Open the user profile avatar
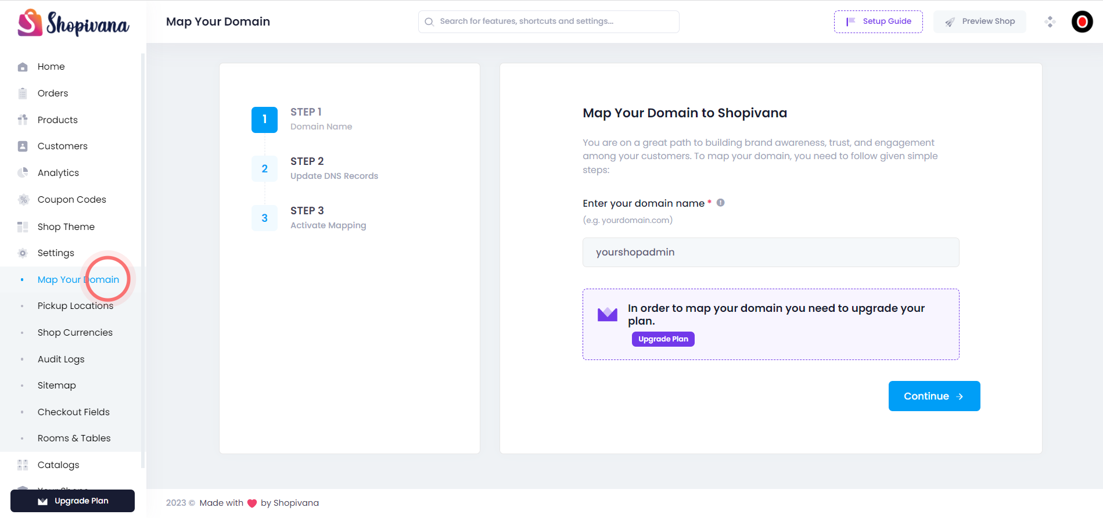Screen dimensions: 1103x518 (x=1082, y=21)
